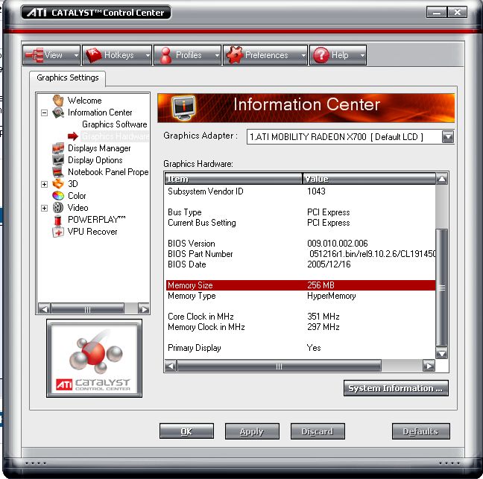Click the hardware list scroll right arrow
This screenshot has width=483, height=479.
tap(429, 366)
